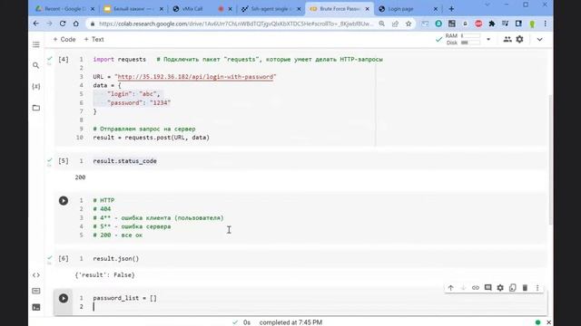Dismiss the status bar with X
Image resolution: width=581 pixels, height=326 pixels.
[x=548, y=322]
